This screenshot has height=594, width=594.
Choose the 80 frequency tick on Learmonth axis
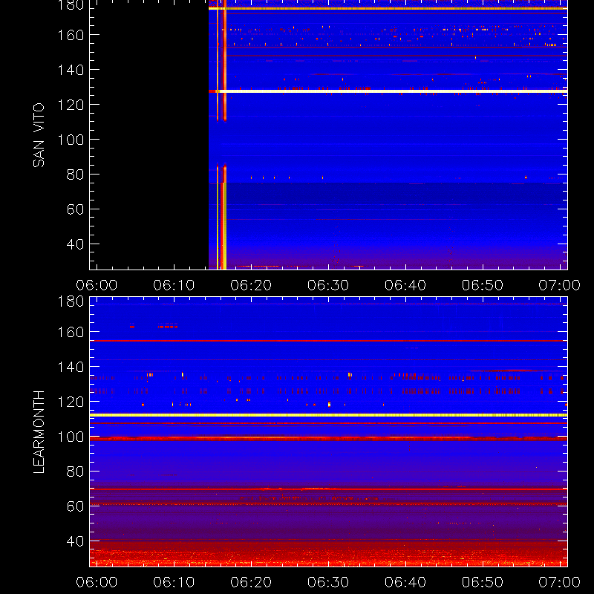(75, 471)
